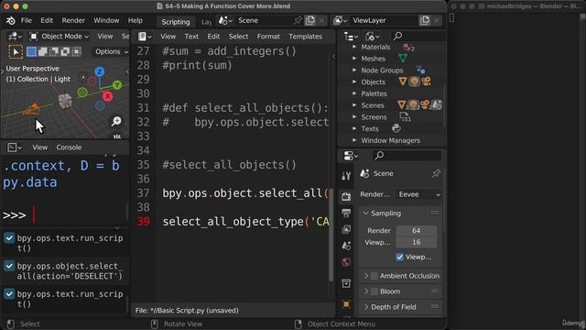Choose the Set new selection mode icon
The height and width of the screenshot is (330, 586).
coord(31,51)
